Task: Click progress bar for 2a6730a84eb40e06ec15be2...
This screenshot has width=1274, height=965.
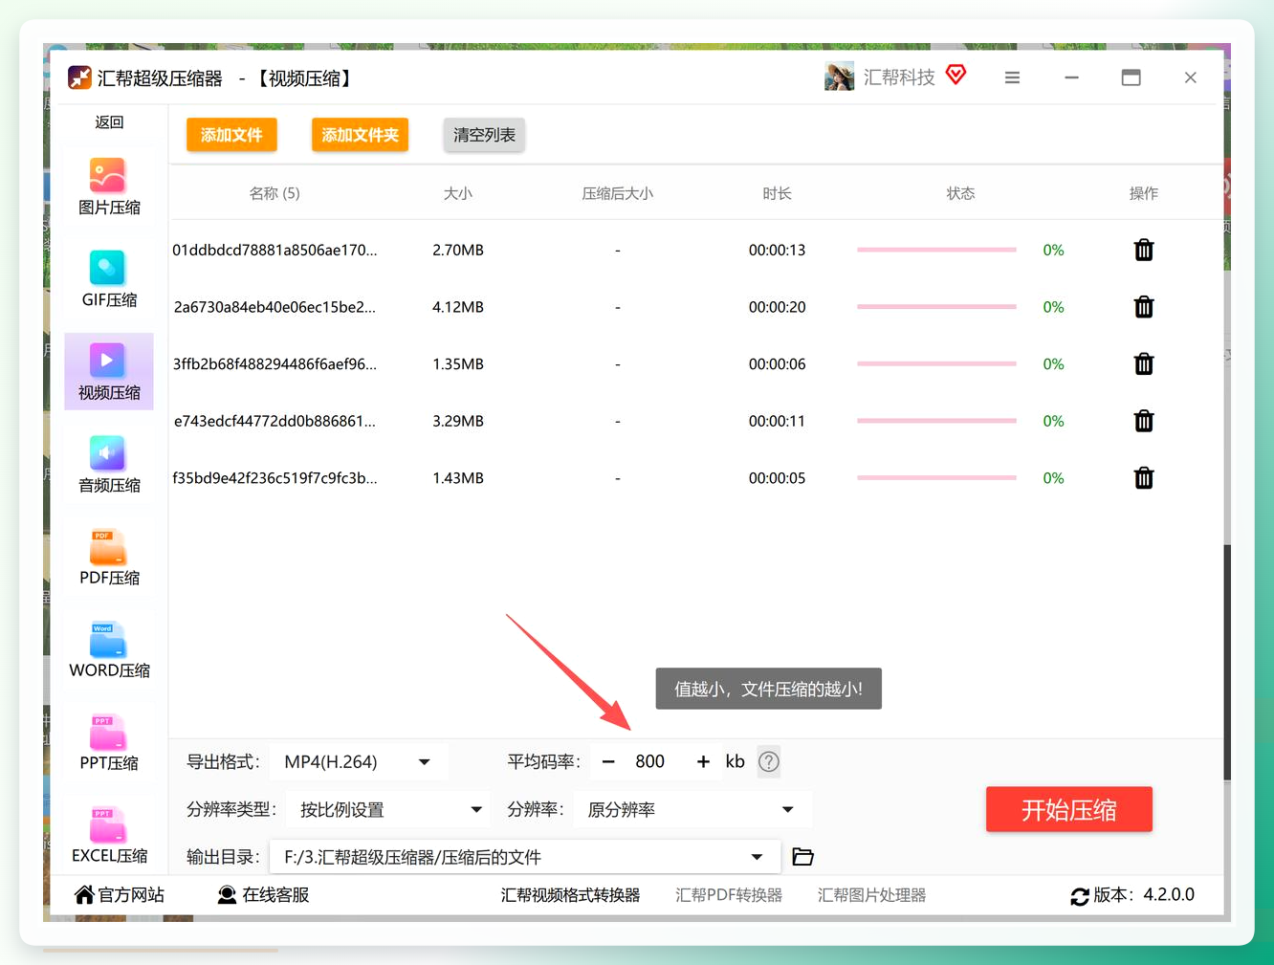Action: coord(937,307)
